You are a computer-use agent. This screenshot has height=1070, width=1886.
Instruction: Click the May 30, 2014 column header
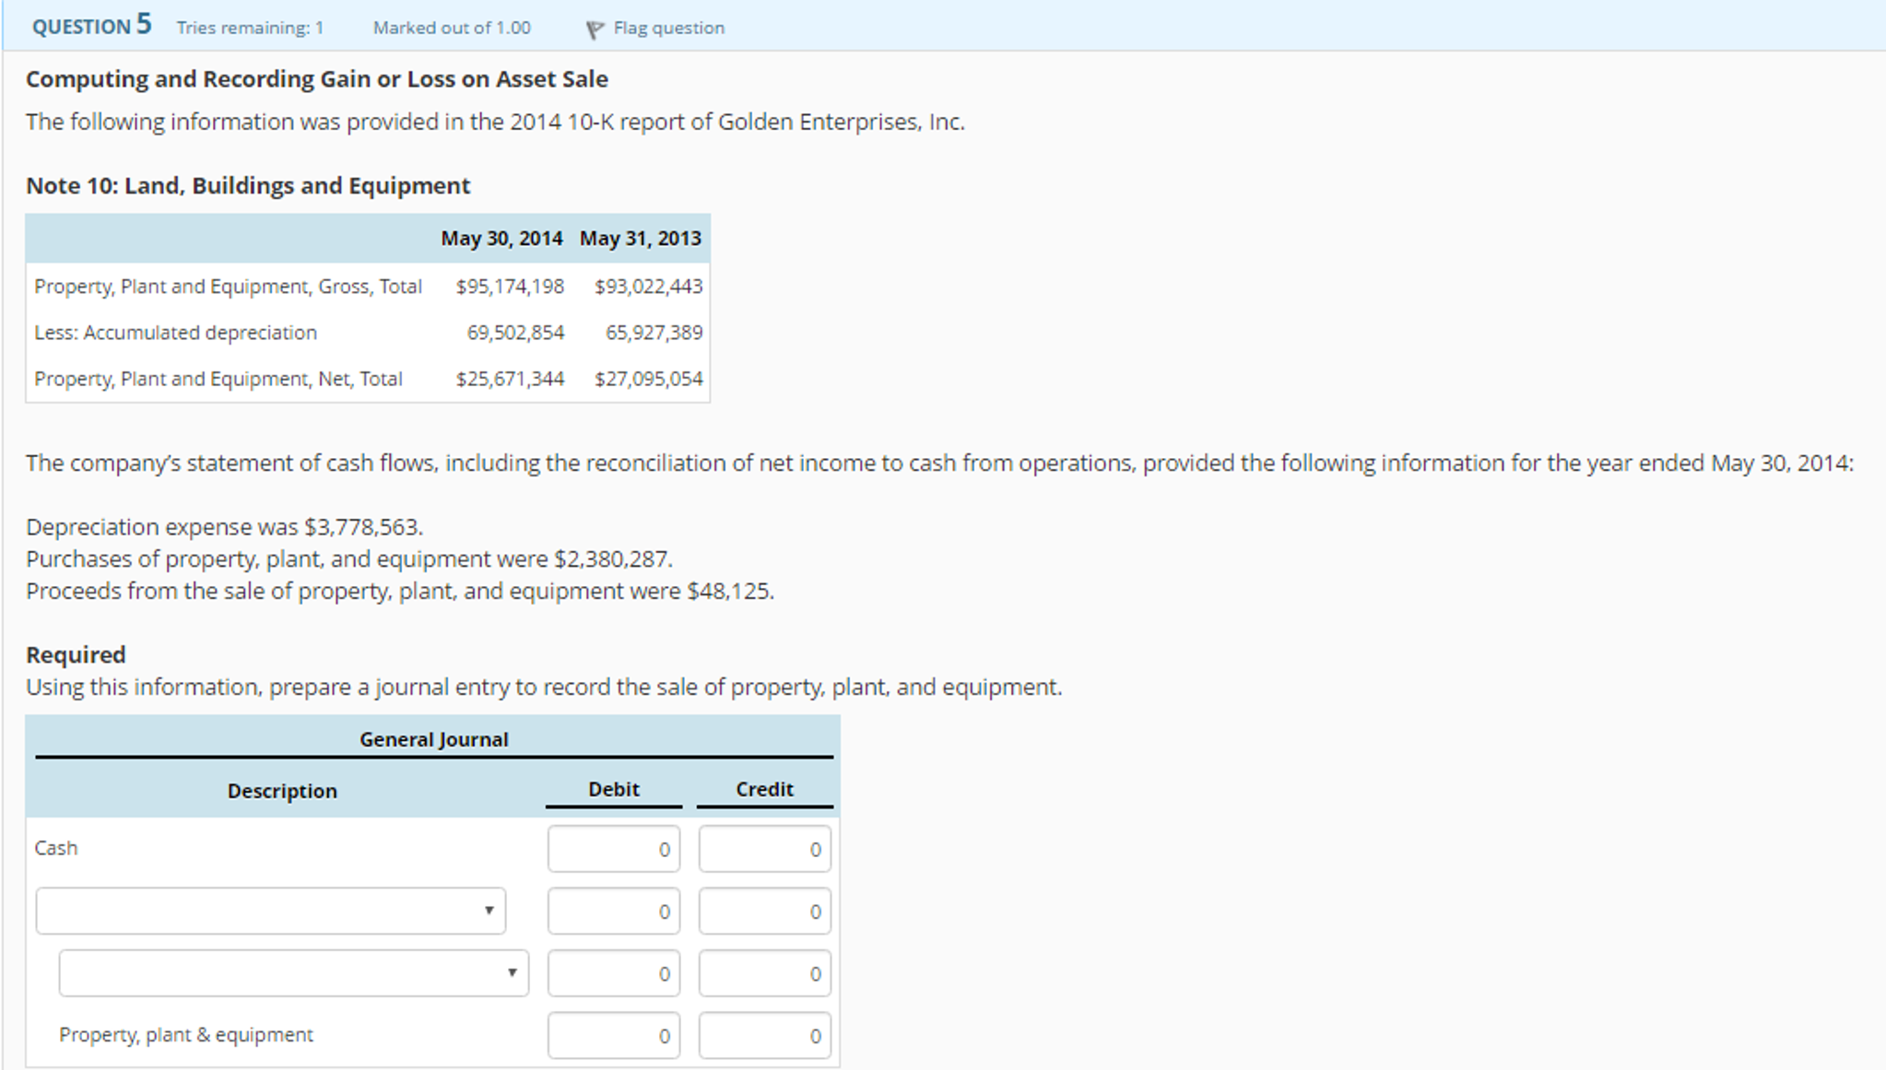point(501,239)
